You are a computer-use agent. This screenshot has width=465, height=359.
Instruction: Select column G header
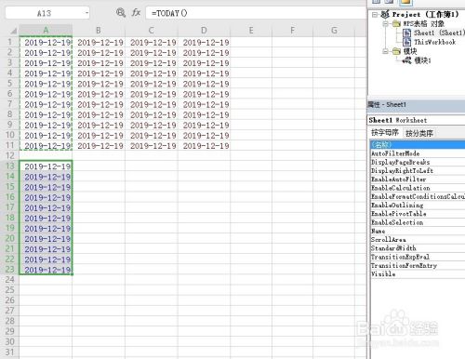[334, 31]
